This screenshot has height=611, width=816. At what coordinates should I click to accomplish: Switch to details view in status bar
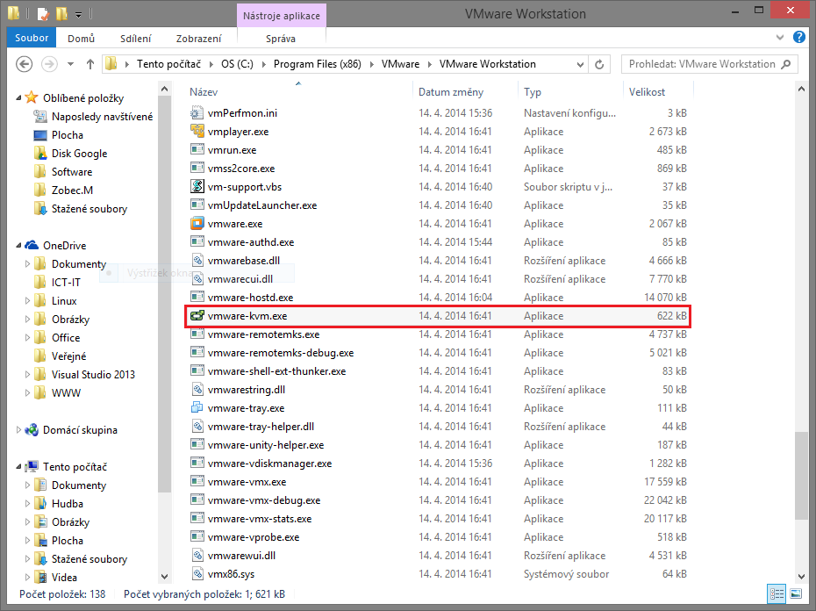tap(776, 593)
